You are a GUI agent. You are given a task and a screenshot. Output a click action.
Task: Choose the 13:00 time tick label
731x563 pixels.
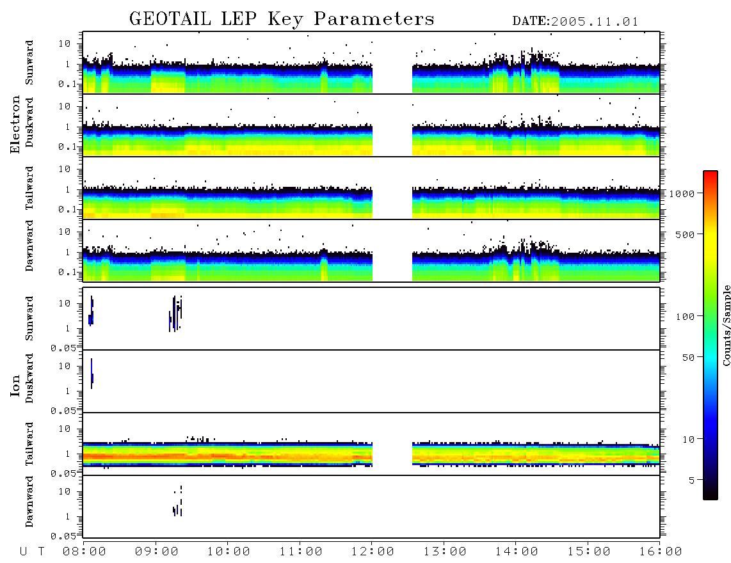[x=445, y=552]
